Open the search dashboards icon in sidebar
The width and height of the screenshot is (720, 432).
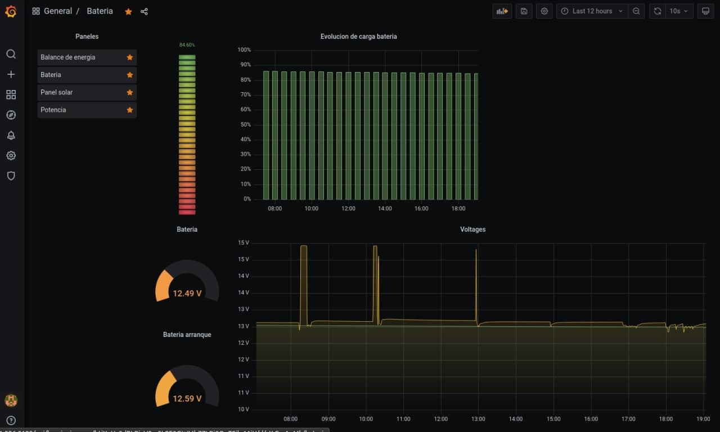pos(11,54)
